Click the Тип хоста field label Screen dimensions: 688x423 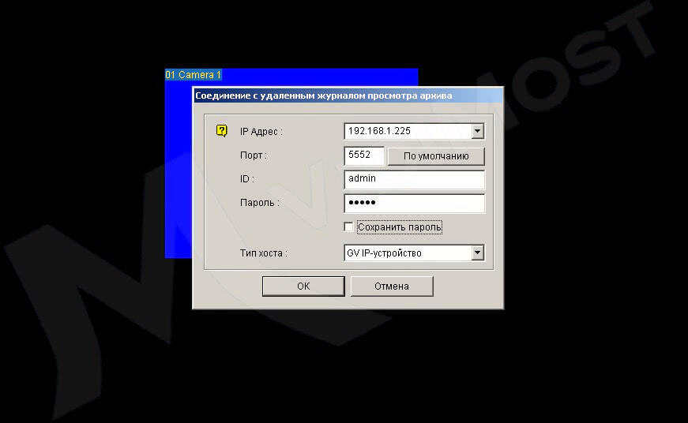[263, 254]
